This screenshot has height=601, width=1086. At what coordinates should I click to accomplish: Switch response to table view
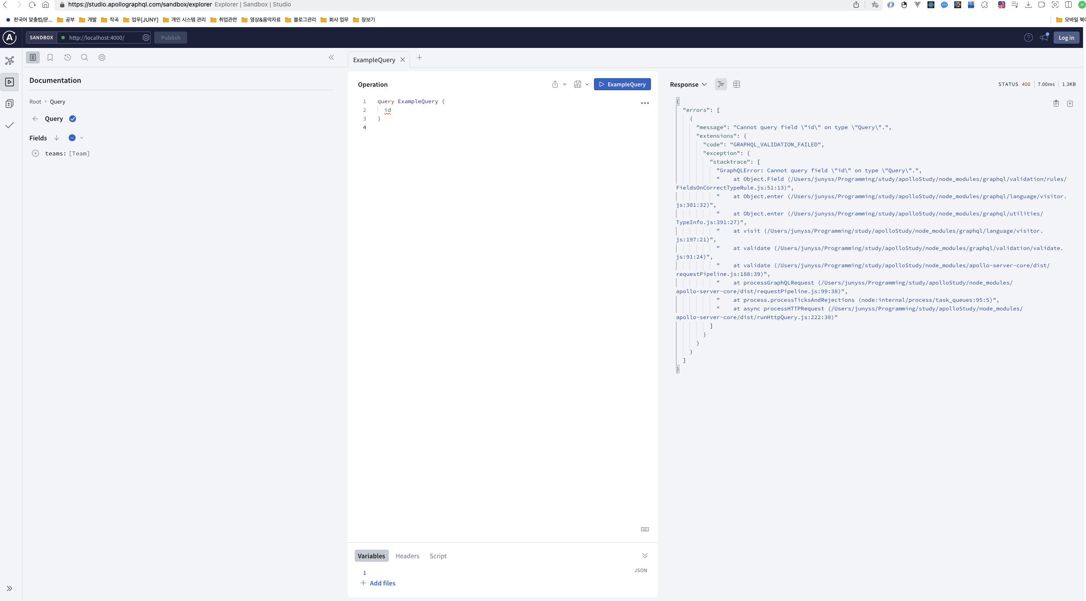pyautogui.click(x=737, y=84)
